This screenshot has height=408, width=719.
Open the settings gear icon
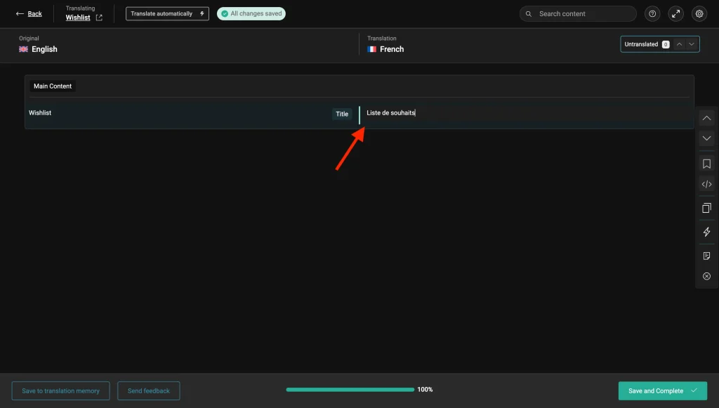699,13
